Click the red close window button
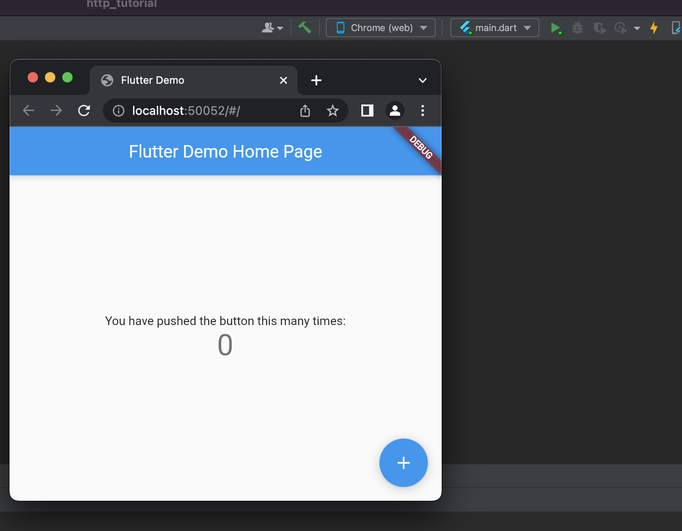The height and width of the screenshot is (531, 682). [33, 77]
